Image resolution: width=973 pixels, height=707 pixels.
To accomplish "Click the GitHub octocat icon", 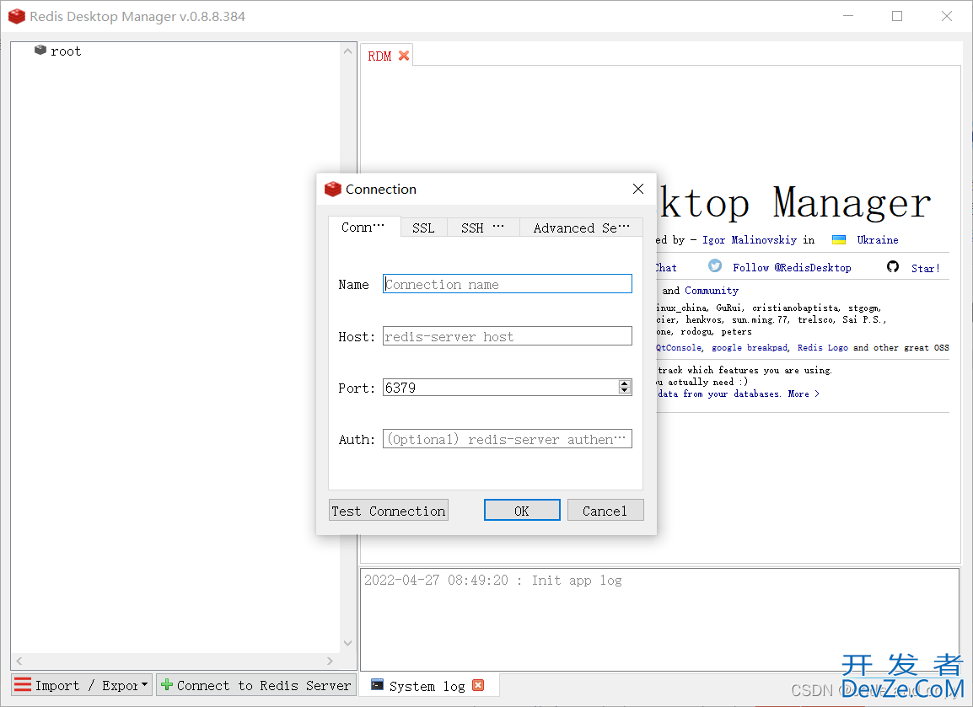I will [893, 266].
